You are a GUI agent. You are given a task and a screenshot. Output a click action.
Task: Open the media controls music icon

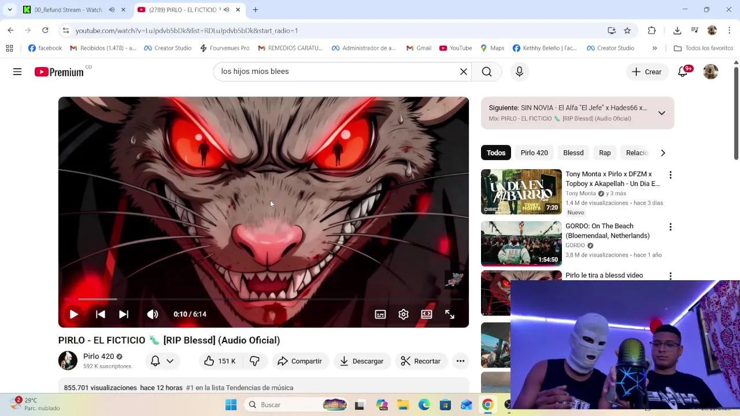coord(695,31)
